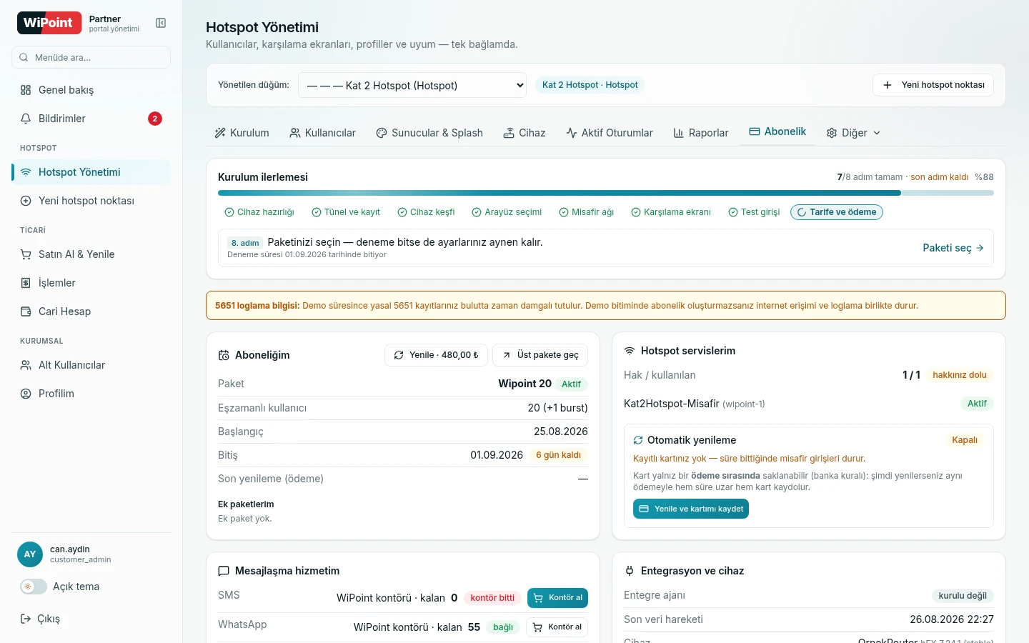
Task: Collapse sidebar using the panel icon
Action: coord(161,24)
